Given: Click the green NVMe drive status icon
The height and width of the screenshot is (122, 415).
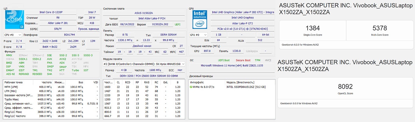Looking at the screenshot, I should [191, 87].
